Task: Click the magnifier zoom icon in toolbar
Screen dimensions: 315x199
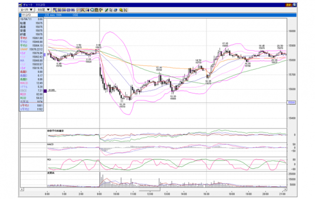Action: 92,10
